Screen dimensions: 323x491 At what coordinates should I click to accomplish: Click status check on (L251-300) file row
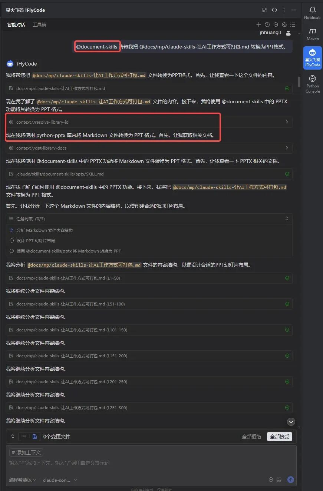287,407
